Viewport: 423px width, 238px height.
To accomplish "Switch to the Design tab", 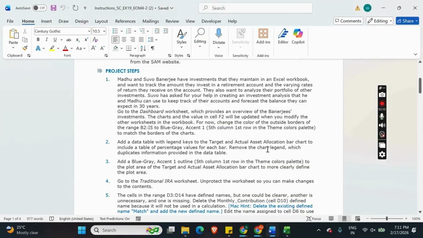I will click(x=82, y=21).
